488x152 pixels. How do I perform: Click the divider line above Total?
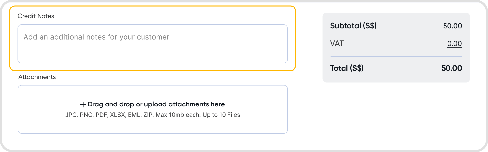click(x=396, y=56)
